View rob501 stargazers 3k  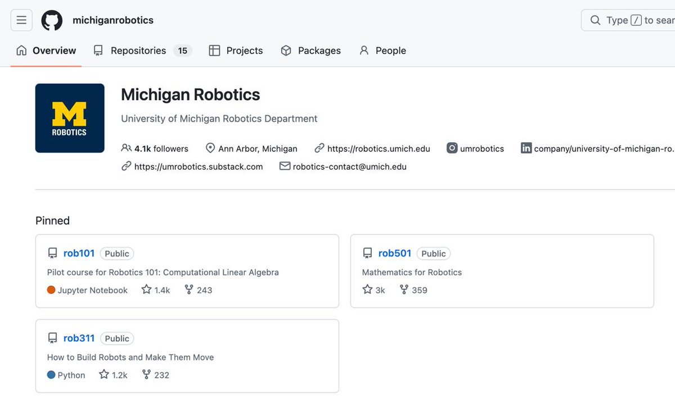tap(374, 290)
